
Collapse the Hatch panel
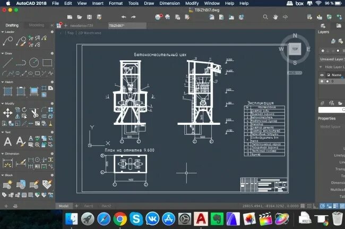click(x=3, y=82)
